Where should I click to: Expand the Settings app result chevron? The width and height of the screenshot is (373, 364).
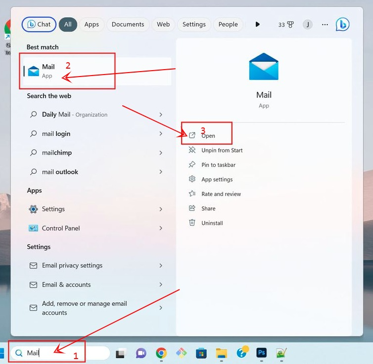(161, 209)
